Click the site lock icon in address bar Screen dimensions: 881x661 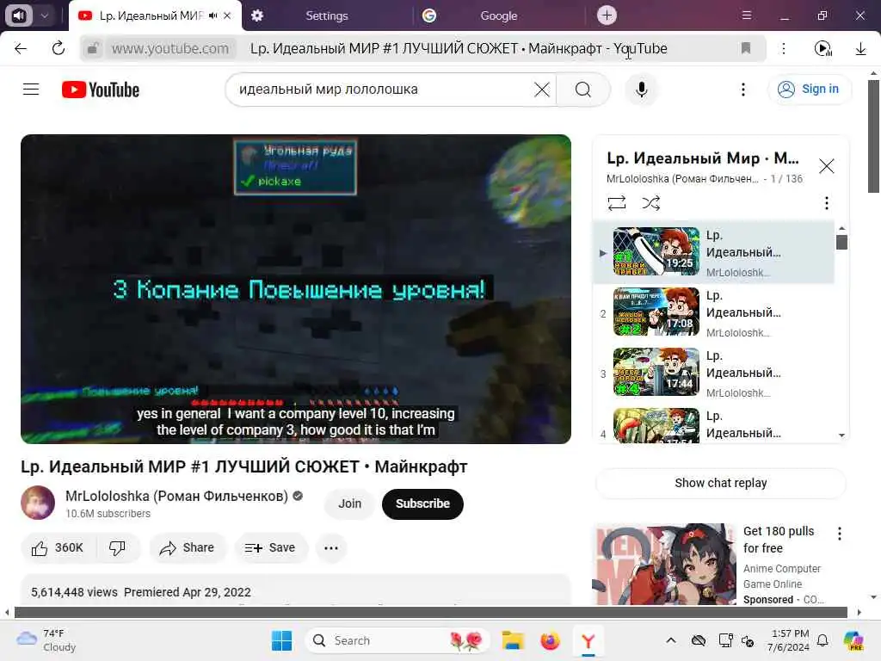click(x=93, y=48)
